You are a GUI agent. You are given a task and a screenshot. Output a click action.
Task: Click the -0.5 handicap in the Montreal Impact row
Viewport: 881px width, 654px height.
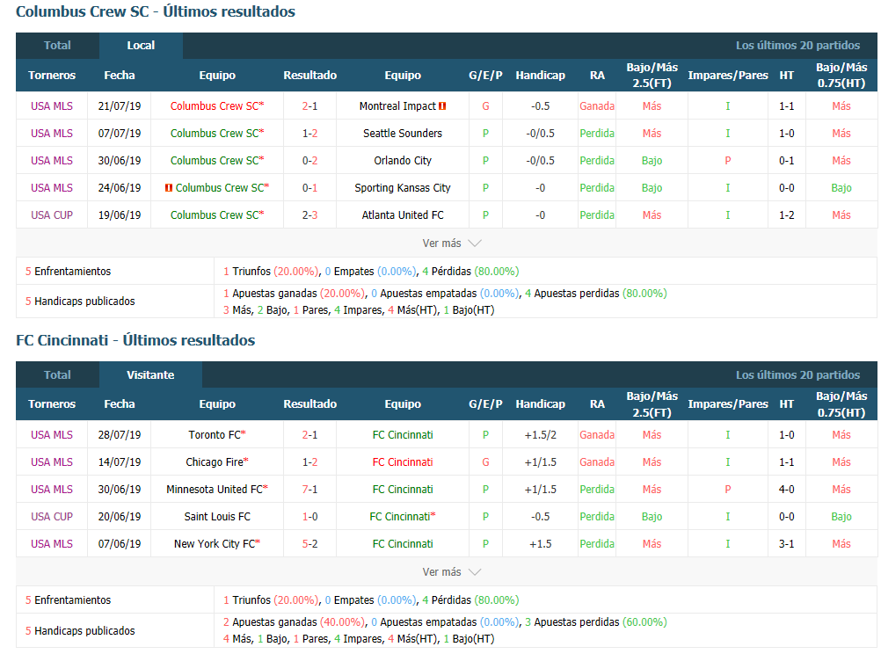pos(541,106)
